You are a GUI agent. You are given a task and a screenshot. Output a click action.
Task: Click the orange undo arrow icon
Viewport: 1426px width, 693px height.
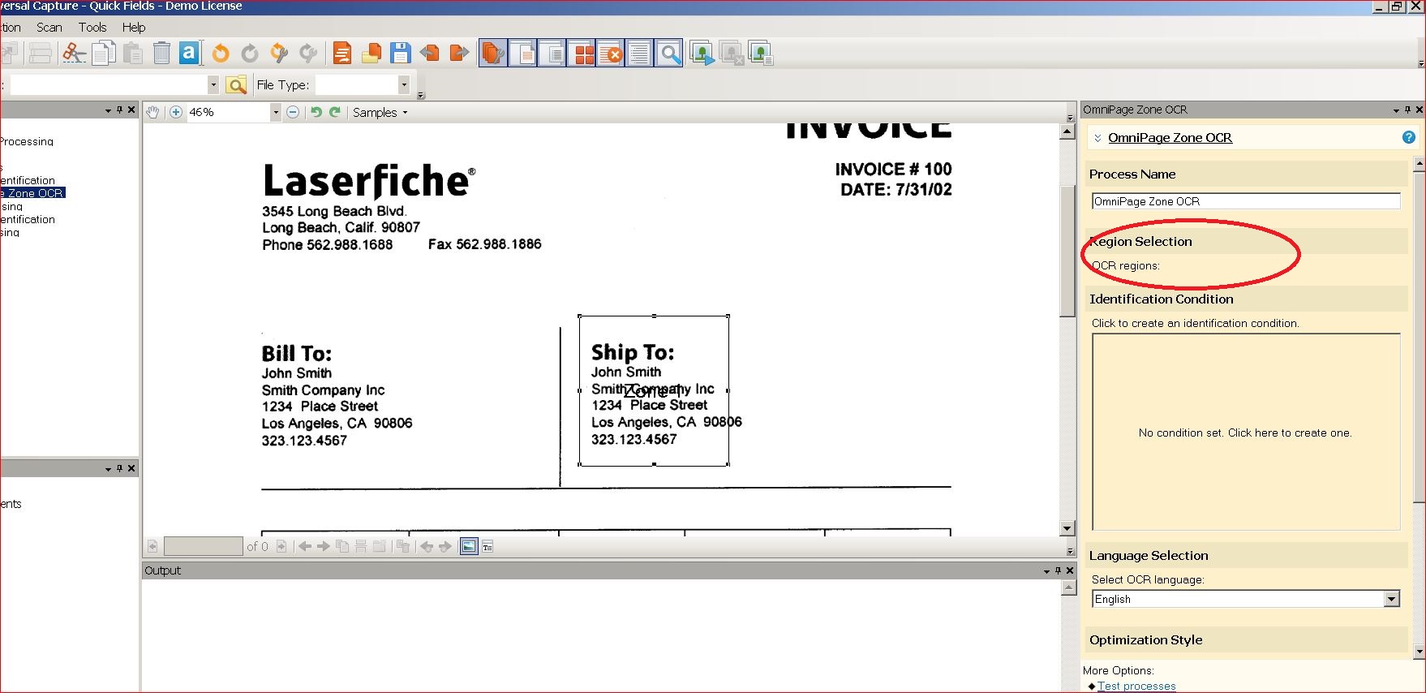(x=220, y=54)
